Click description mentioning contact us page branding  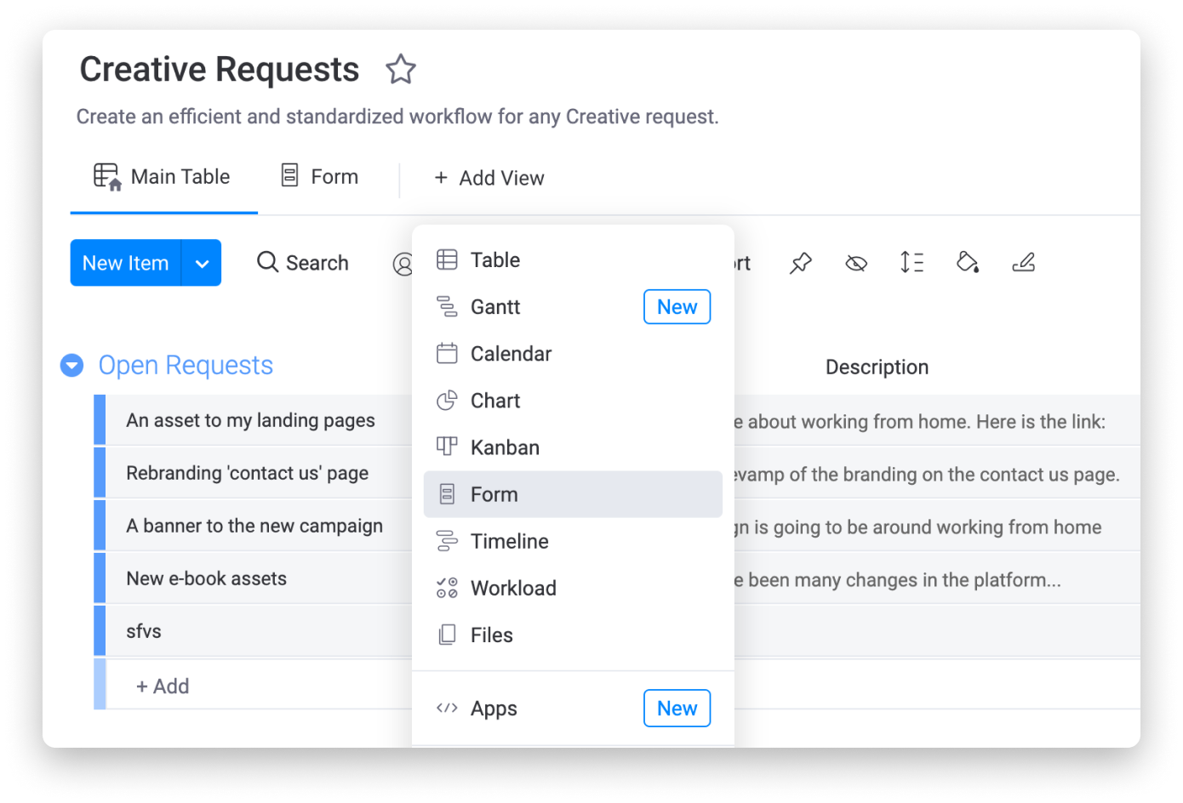[926, 475]
